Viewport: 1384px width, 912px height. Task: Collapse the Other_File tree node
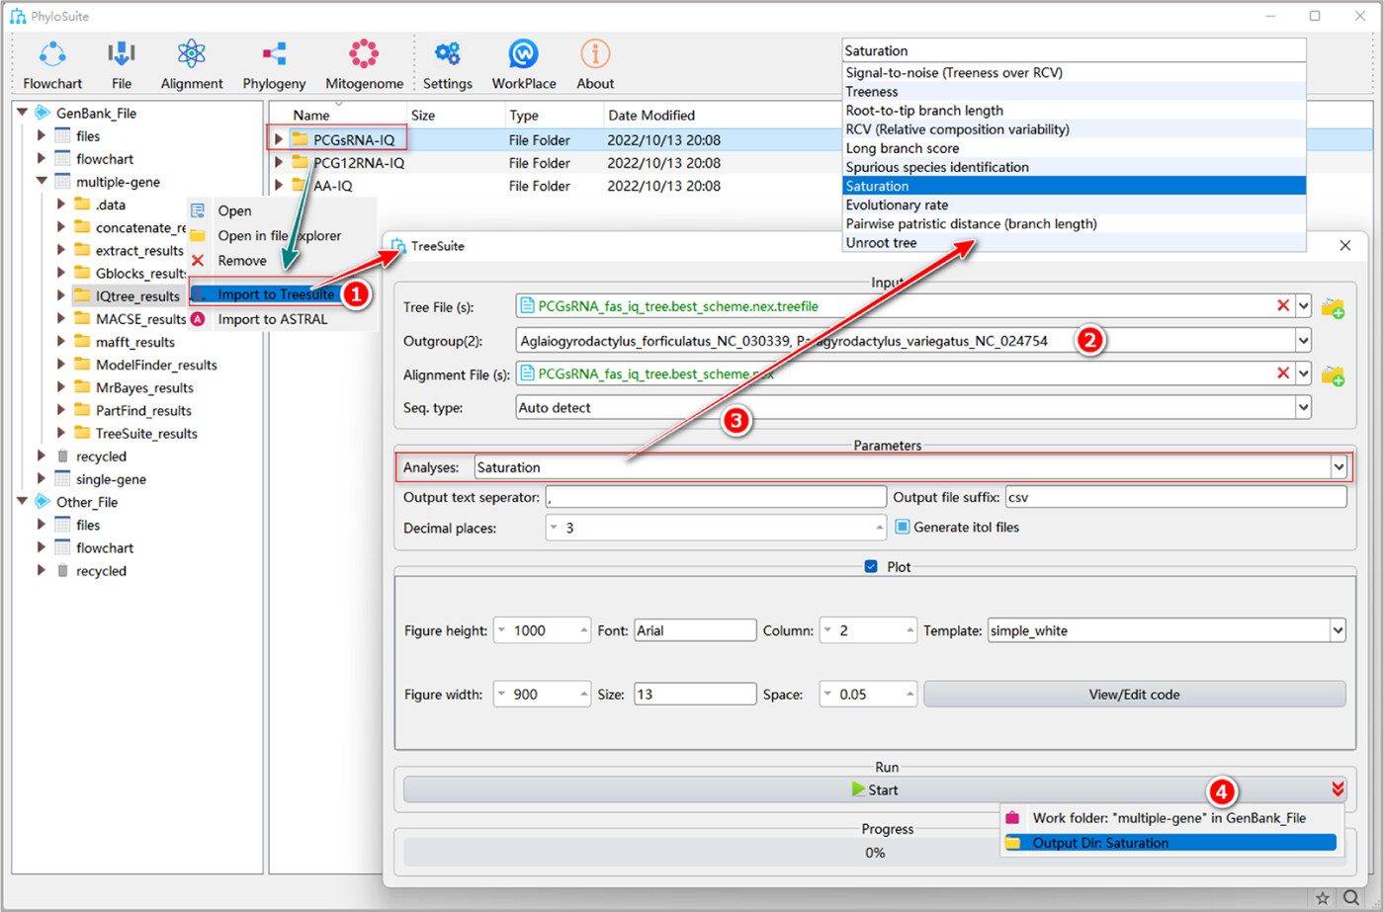pyautogui.click(x=22, y=502)
